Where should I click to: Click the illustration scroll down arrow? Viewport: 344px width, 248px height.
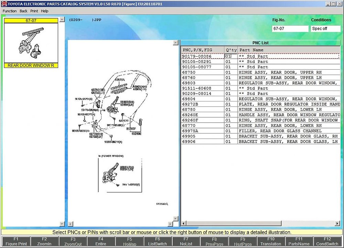click(x=175, y=219)
